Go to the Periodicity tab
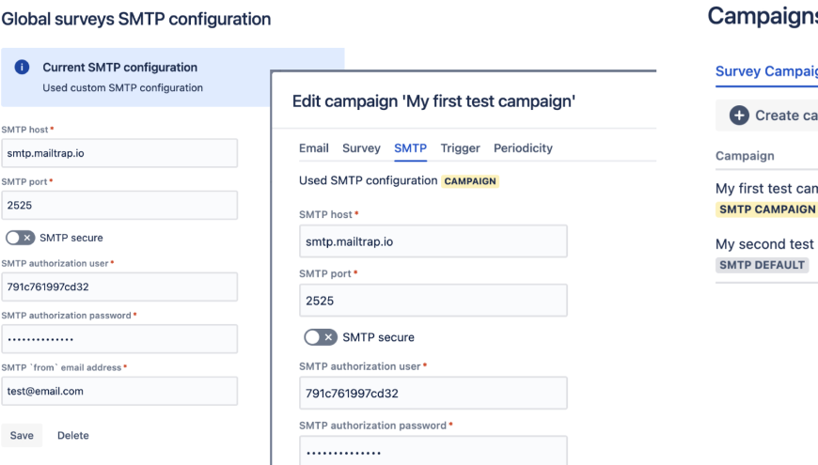The image size is (818, 465). point(523,148)
